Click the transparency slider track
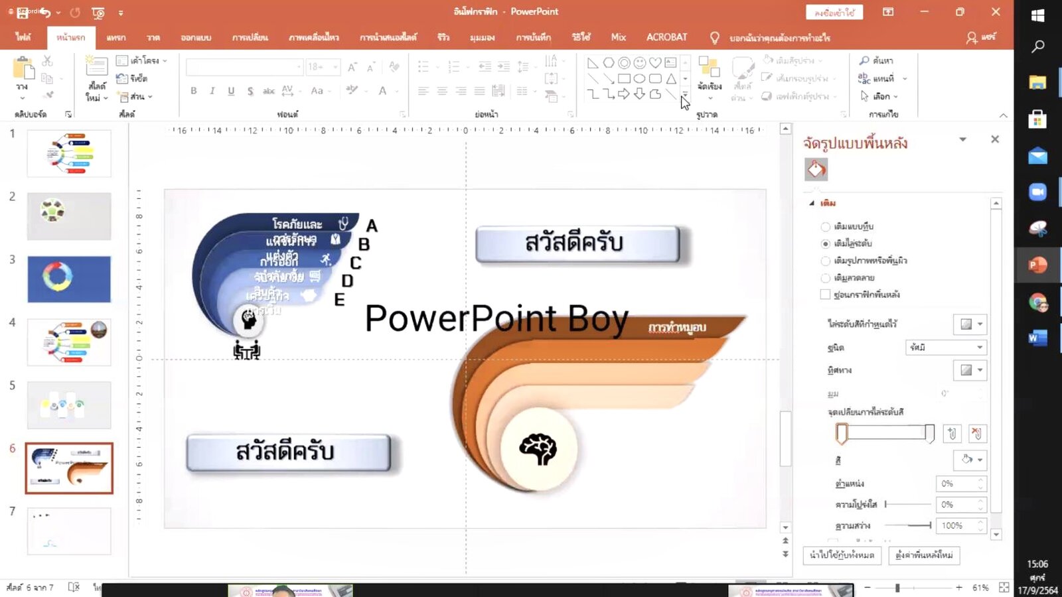Screen dimensions: 1062x597 click(x=908, y=504)
